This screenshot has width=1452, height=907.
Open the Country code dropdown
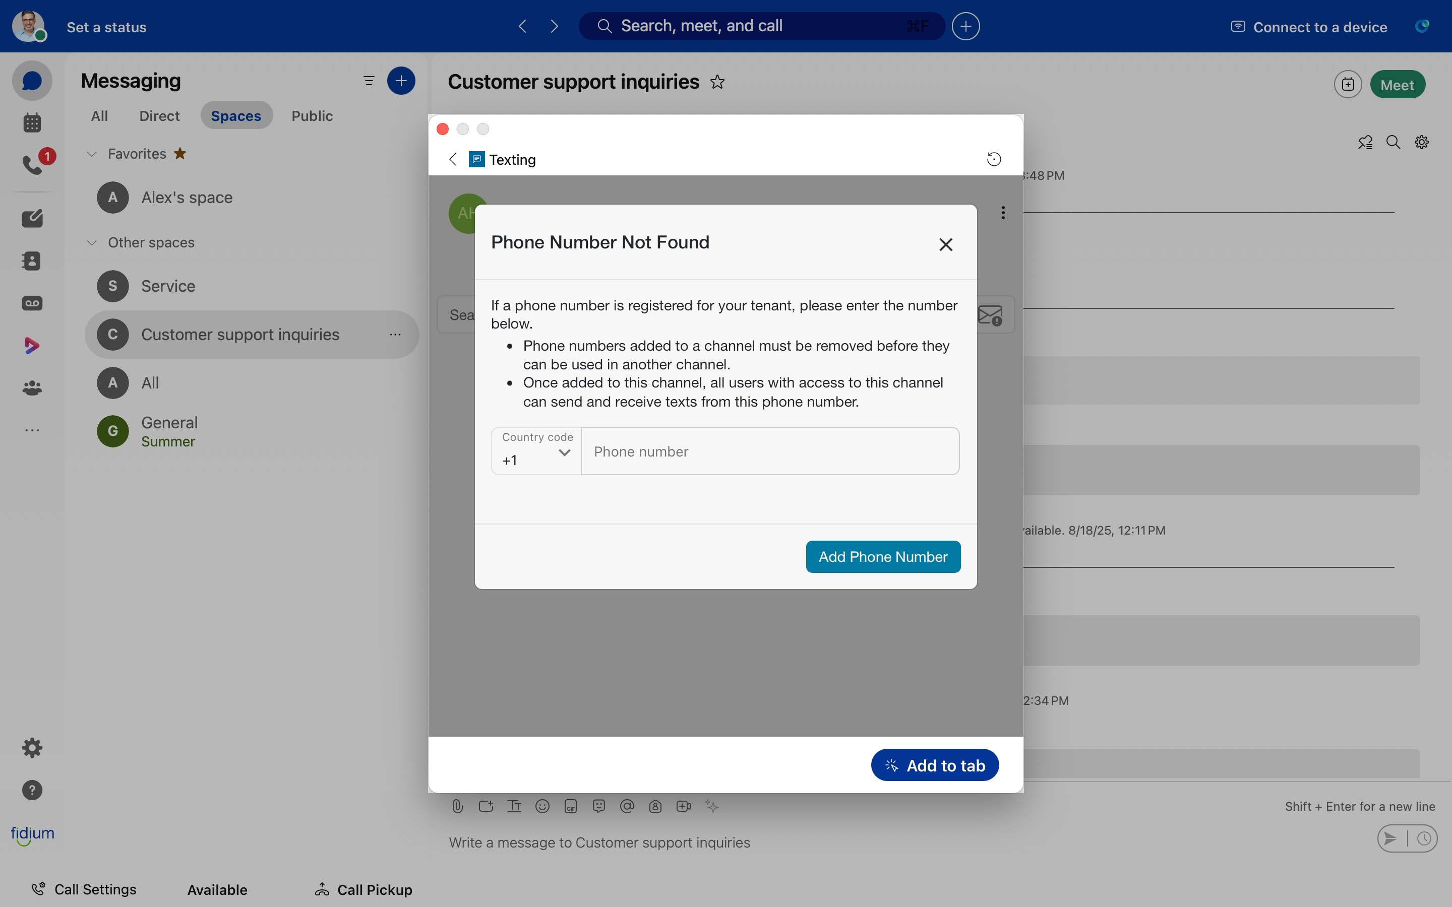tap(536, 451)
